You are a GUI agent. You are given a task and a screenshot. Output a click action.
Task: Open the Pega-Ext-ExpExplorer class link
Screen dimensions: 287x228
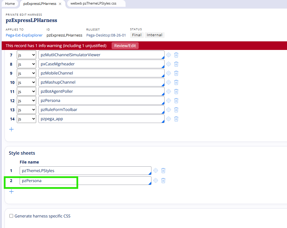click(24, 35)
